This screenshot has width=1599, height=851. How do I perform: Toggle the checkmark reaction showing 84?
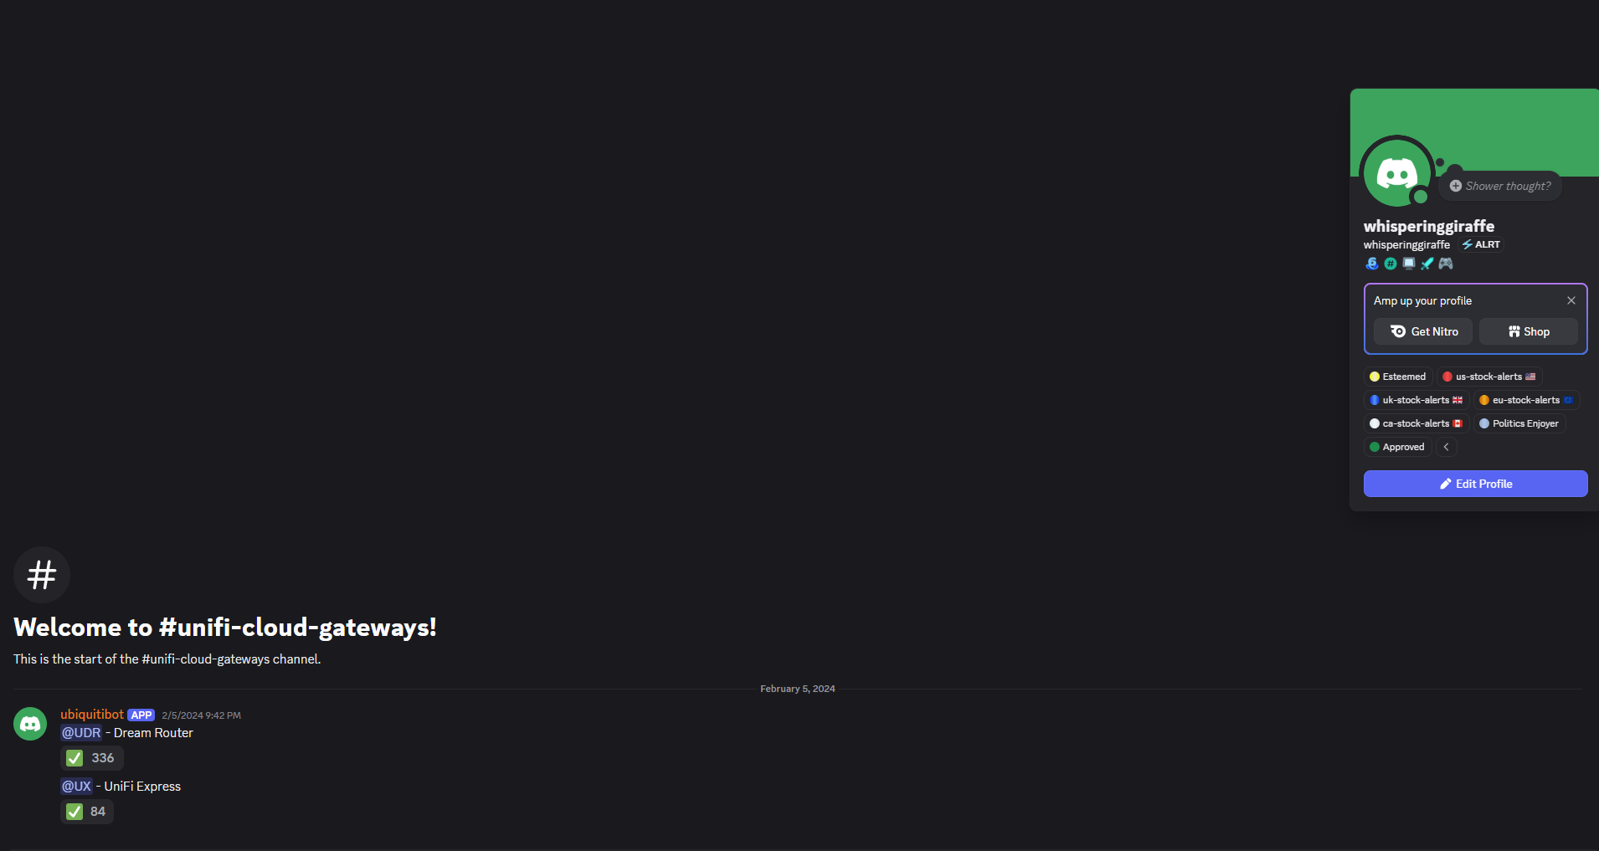click(87, 812)
